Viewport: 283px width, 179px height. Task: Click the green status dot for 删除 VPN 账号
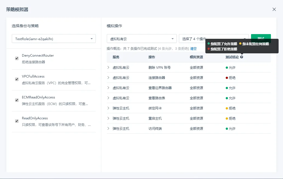(227, 68)
